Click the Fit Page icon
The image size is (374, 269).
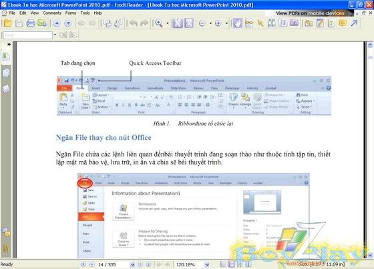(178, 23)
